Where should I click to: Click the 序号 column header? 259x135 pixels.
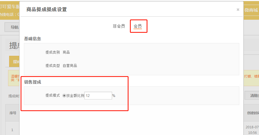[13, 113]
